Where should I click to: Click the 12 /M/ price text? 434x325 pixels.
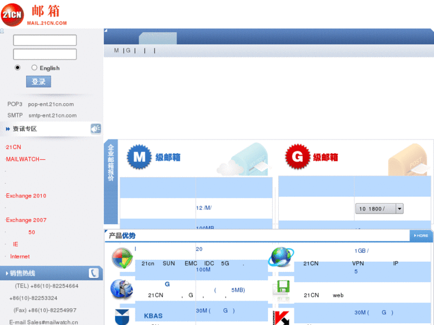click(x=204, y=208)
